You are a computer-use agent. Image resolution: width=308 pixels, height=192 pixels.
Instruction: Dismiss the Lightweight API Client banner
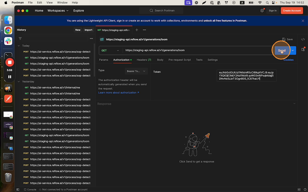(x=303, y=21)
